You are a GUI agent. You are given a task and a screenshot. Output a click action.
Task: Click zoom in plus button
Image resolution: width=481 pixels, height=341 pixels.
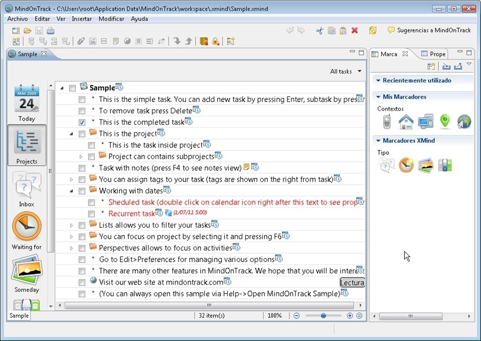pyautogui.click(x=349, y=316)
